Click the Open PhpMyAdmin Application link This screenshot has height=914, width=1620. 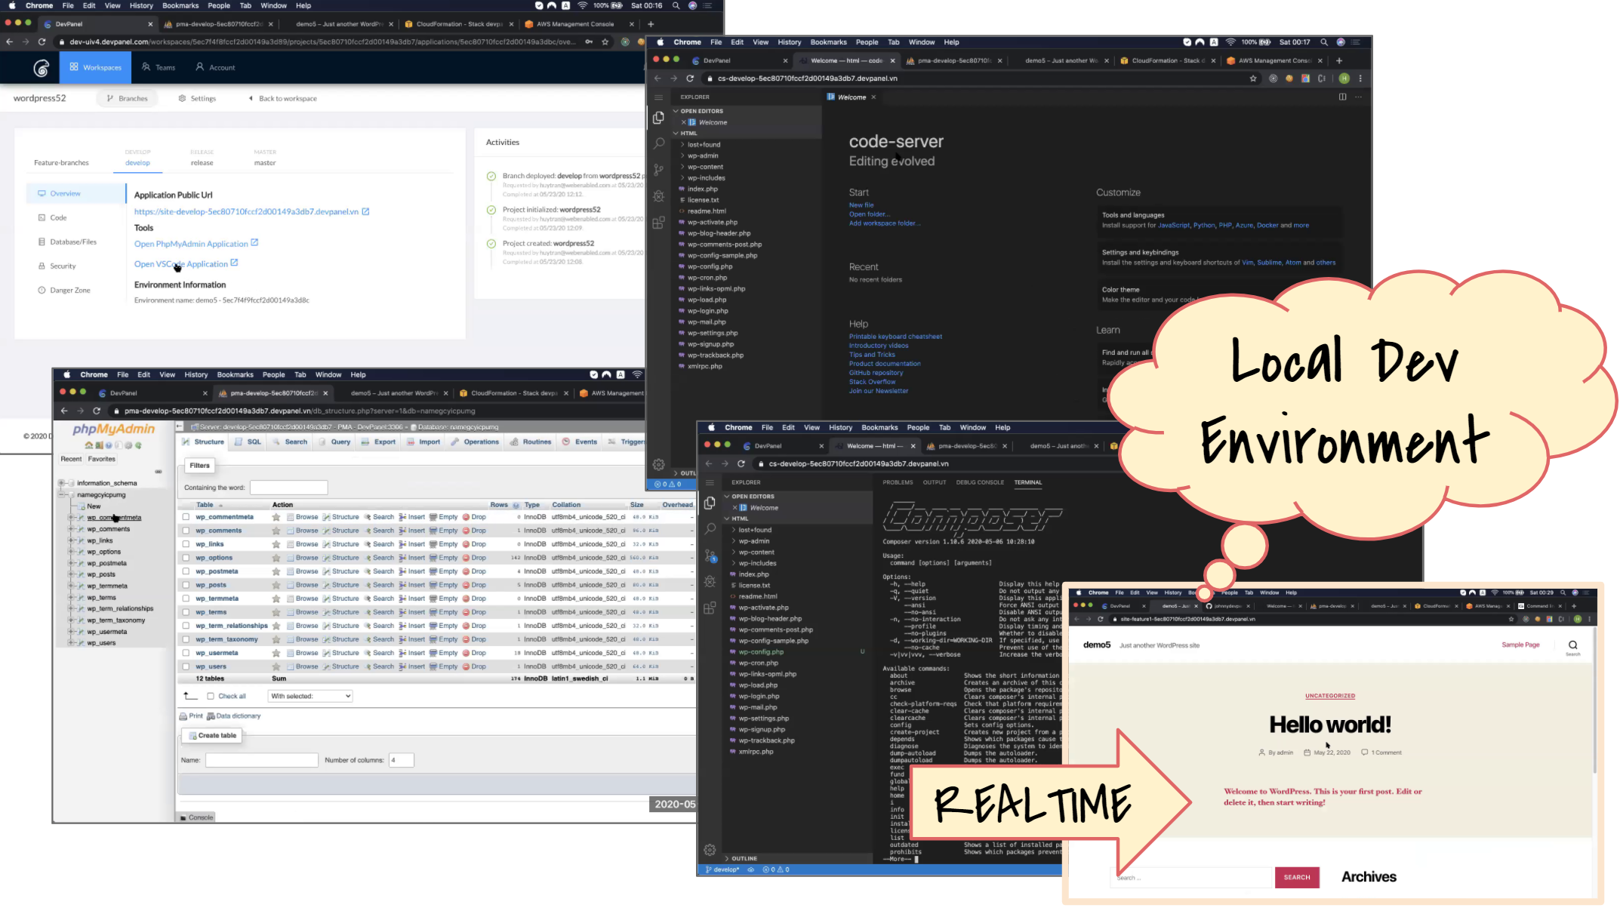click(191, 243)
